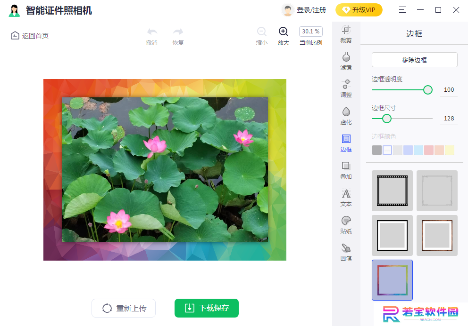468x326 pixels.
Task: Choose the brown wood border thumbnail
Action: coord(437,235)
